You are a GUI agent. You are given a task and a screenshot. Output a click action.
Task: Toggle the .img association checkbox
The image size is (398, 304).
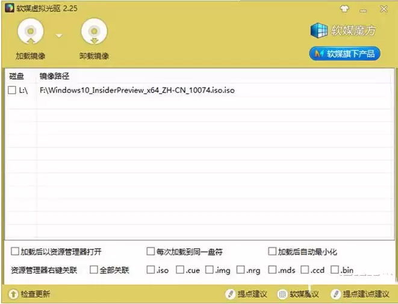tap(210, 270)
